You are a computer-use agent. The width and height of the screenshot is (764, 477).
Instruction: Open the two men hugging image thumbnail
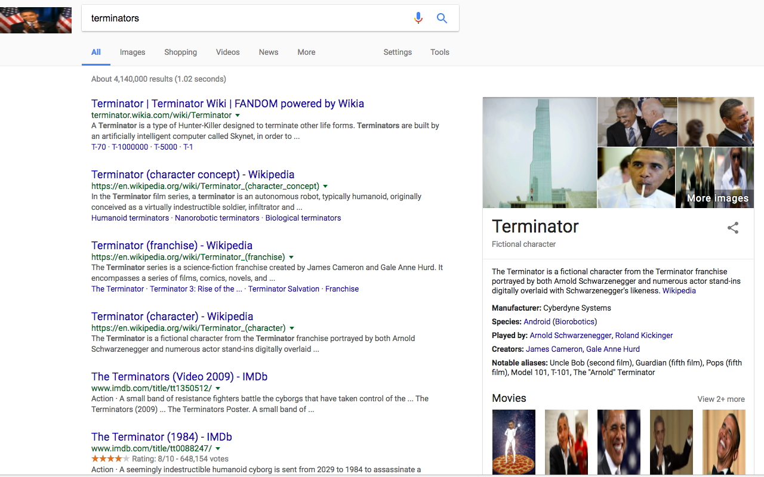click(x=637, y=122)
